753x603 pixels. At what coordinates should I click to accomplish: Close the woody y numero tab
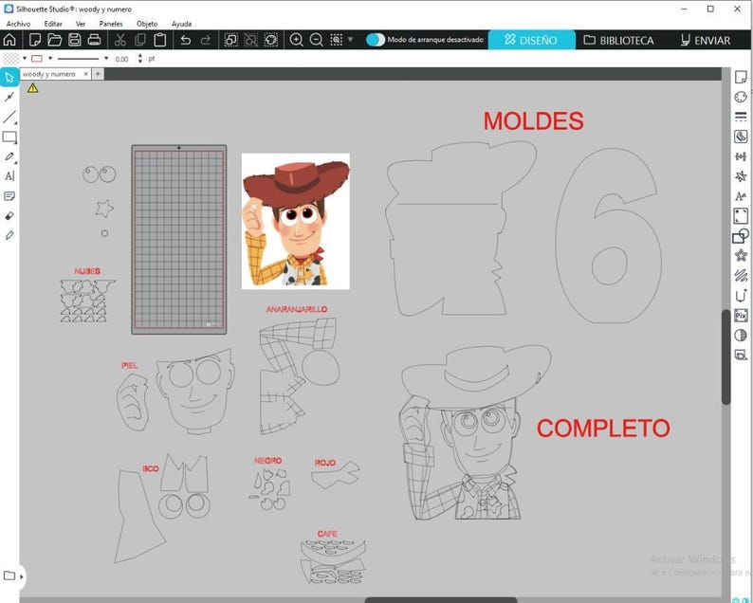pos(85,74)
